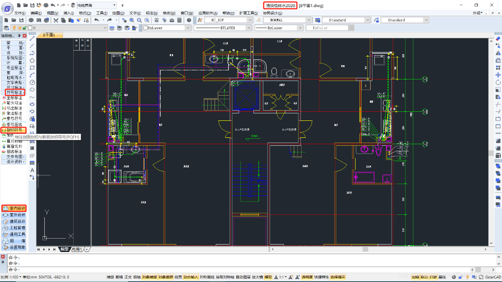
Task: Open the 文件(F) menu
Action: (20, 13)
